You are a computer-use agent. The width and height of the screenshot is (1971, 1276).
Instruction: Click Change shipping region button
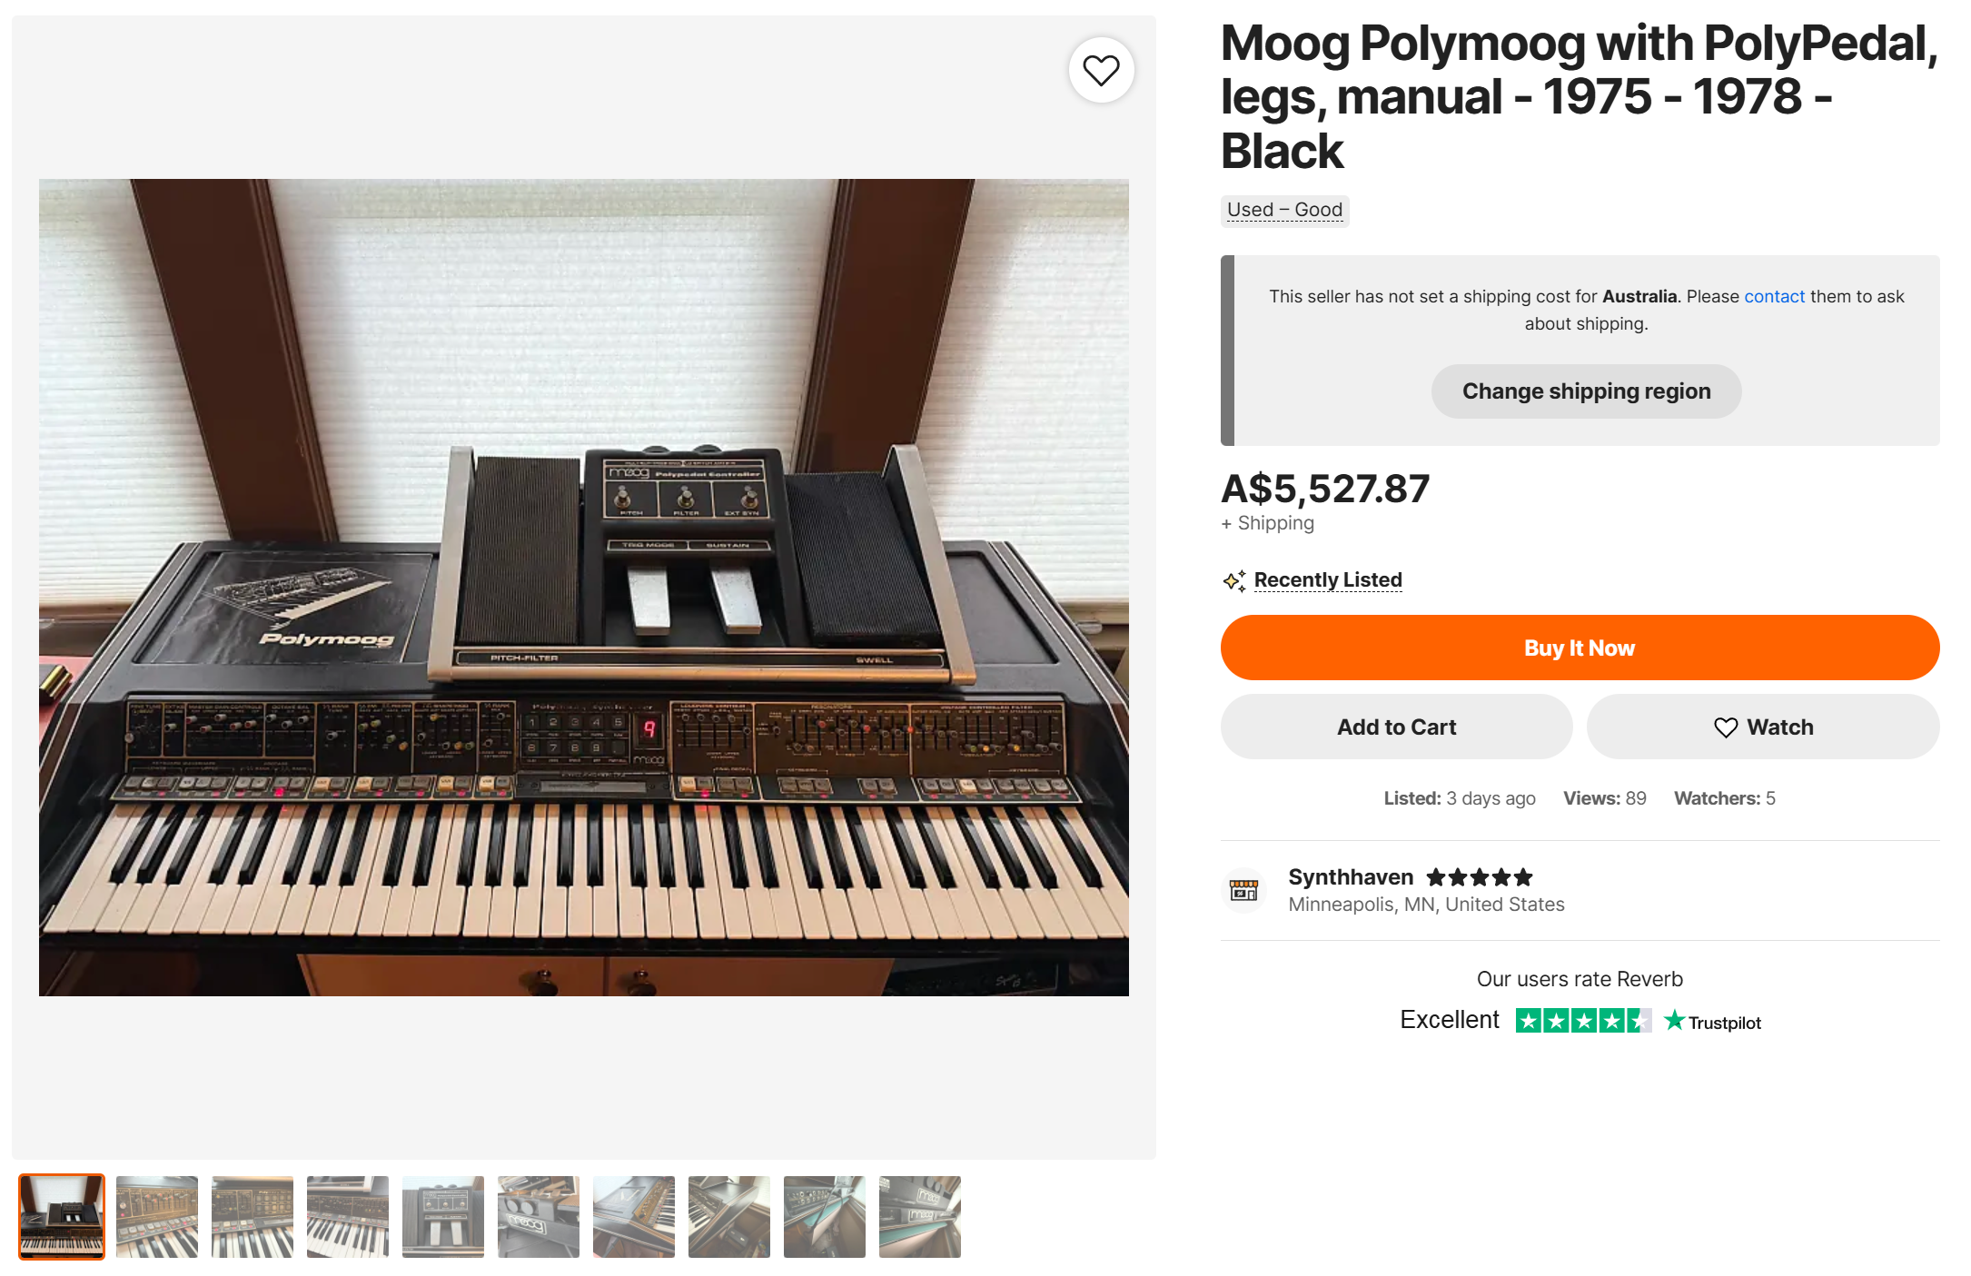click(x=1586, y=391)
